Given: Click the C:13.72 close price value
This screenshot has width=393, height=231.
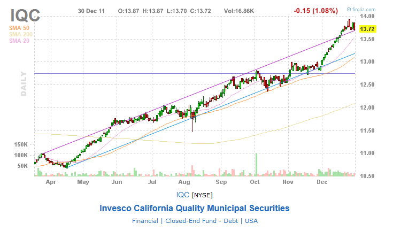Looking at the screenshot, I should (201, 11).
